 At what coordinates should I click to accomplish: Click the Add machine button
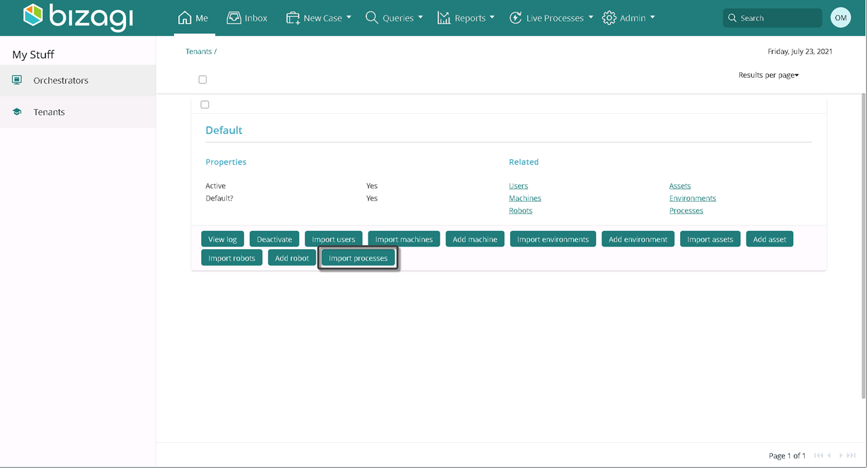tap(475, 239)
